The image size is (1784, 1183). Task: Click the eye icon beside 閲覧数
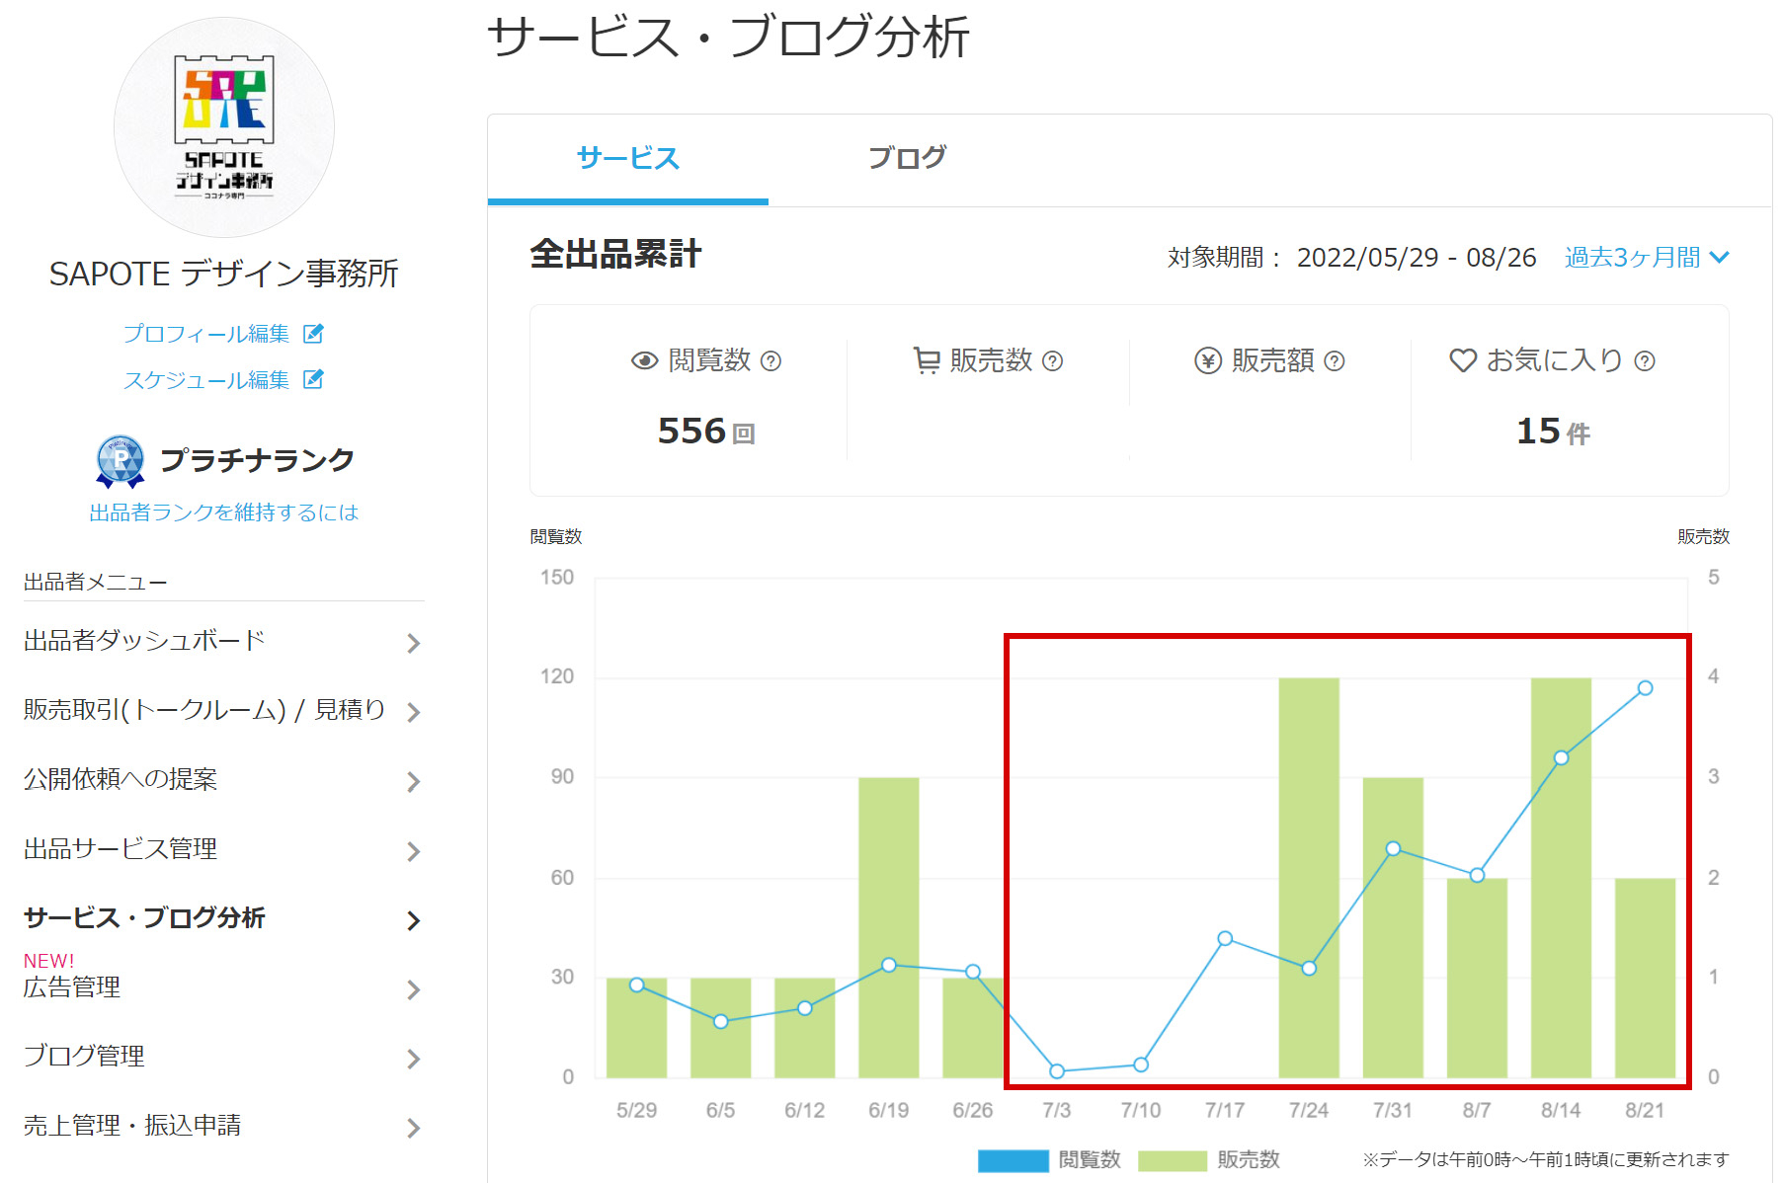point(643,360)
